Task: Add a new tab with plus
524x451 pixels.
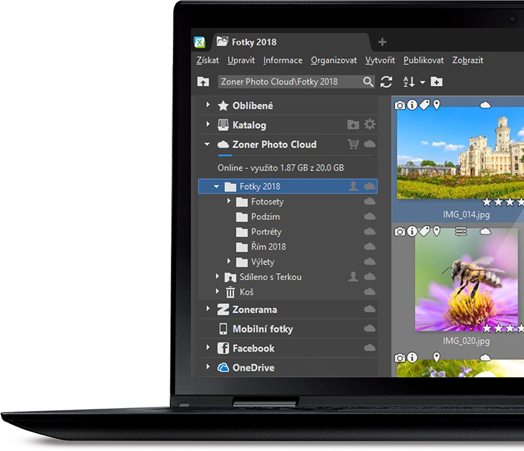Action: [382, 42]
